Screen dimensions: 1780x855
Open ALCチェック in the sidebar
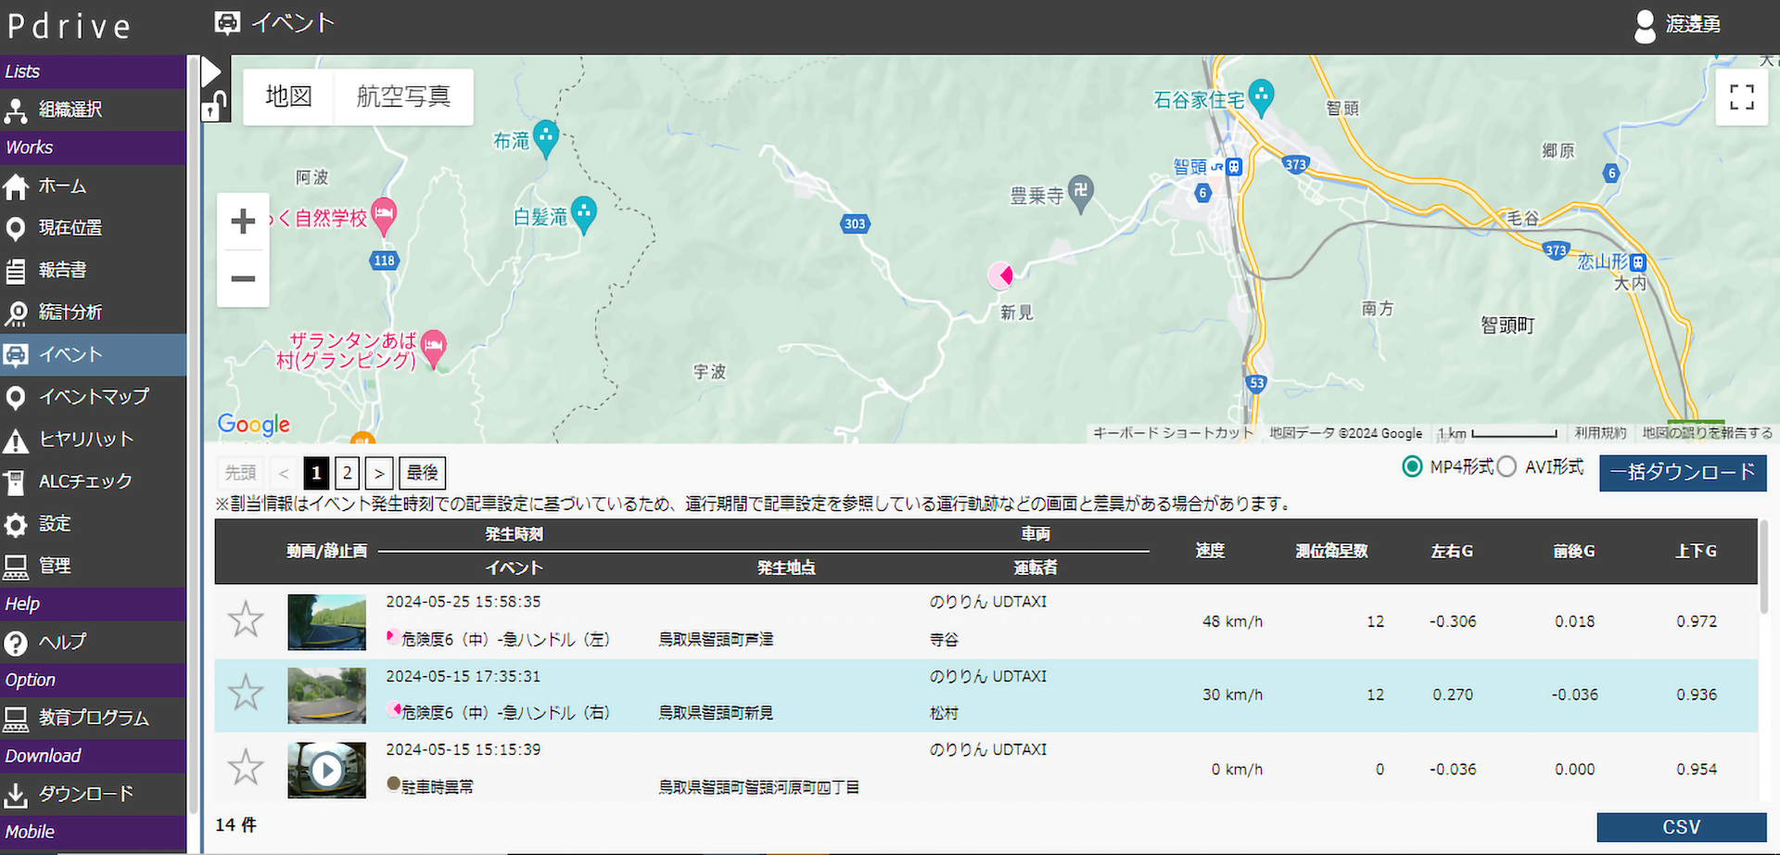(85, 481)
